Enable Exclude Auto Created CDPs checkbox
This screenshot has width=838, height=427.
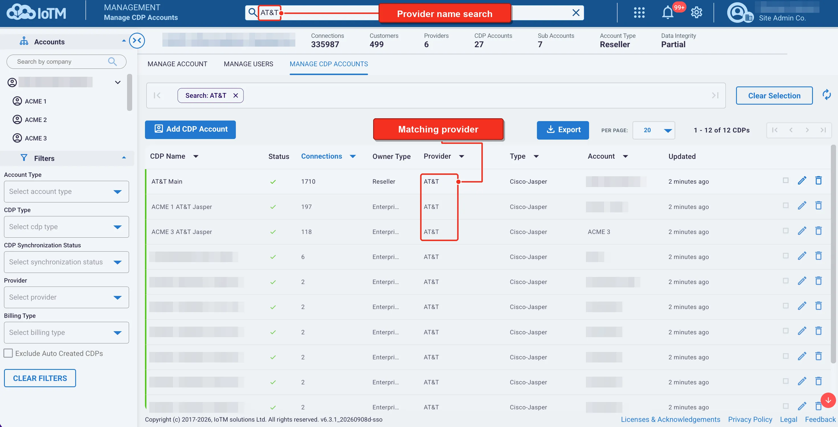(8, 353)
